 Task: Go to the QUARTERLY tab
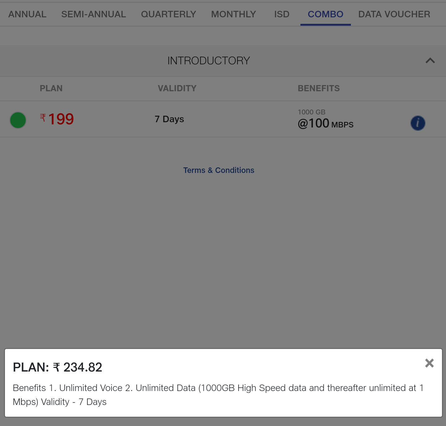168,14
